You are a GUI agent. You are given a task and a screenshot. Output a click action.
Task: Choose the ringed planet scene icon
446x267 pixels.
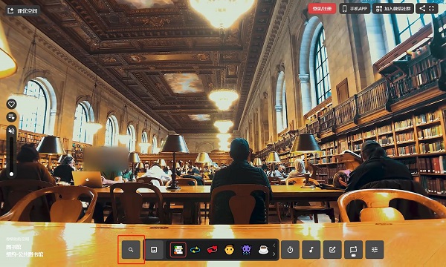point(195,250)
